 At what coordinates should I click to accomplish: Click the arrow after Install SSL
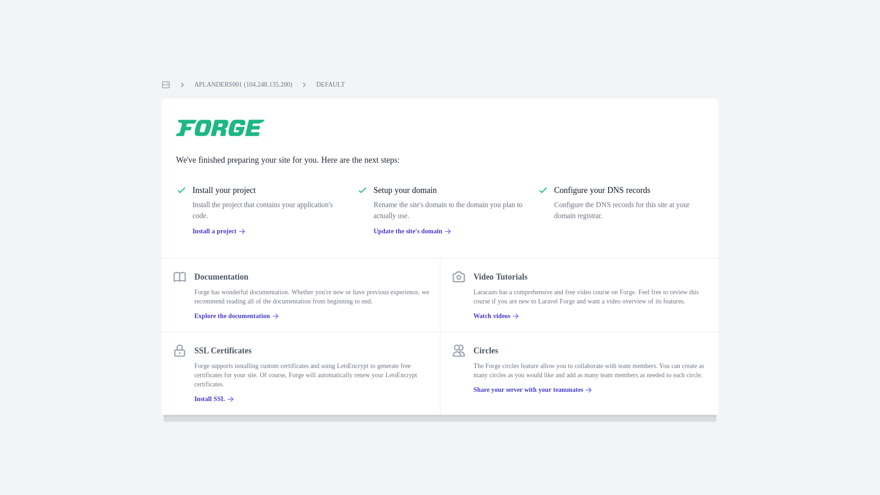pos(231,400)
